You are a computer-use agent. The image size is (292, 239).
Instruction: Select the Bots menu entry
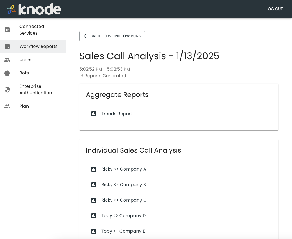[x=24, y=73]
